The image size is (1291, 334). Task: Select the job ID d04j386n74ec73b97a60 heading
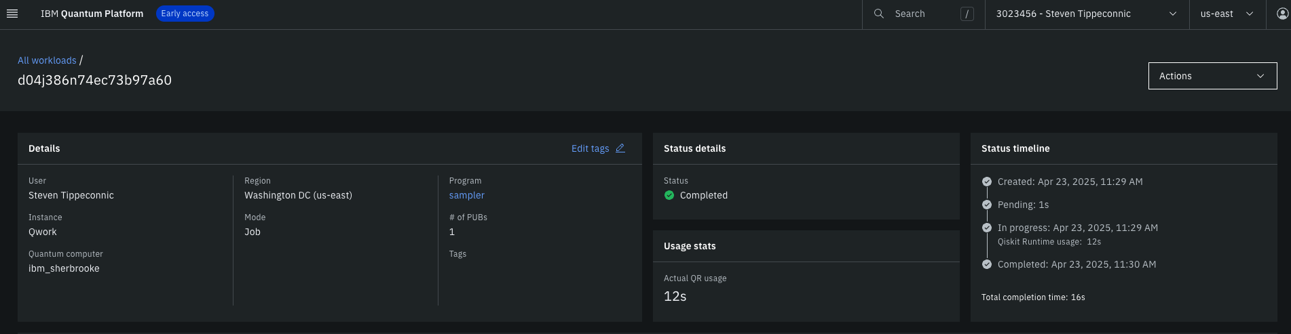pyautogui.click(x=94, y=80)
